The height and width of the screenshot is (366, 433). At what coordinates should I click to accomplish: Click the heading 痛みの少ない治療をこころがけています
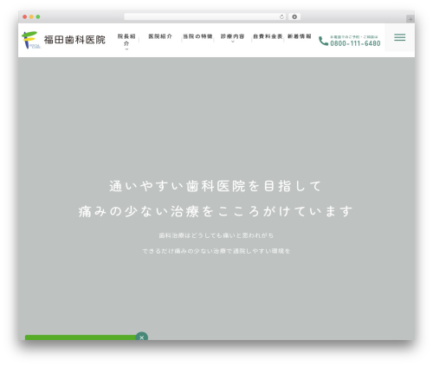point(216,211)
